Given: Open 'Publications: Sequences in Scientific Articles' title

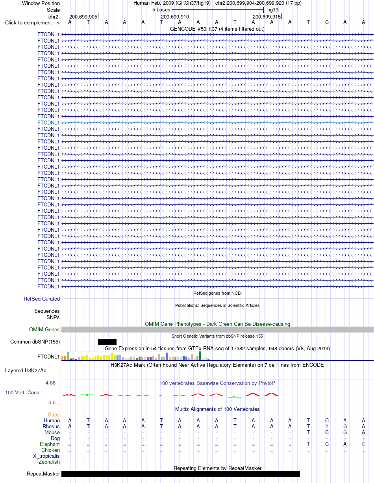Looking at the screenshot, I should click(x=217, y=305).
